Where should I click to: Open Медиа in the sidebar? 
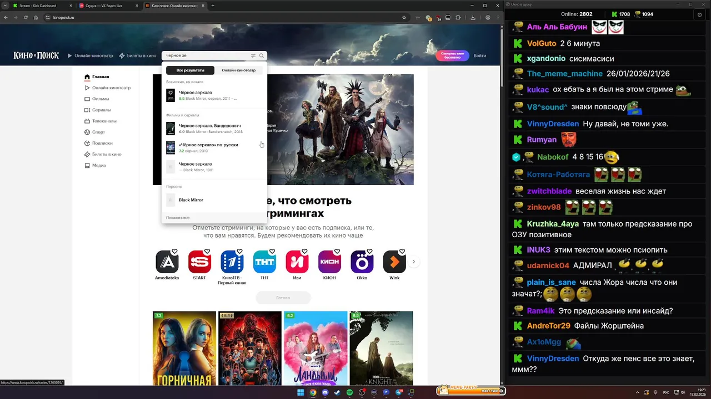(x=95, y=165)
